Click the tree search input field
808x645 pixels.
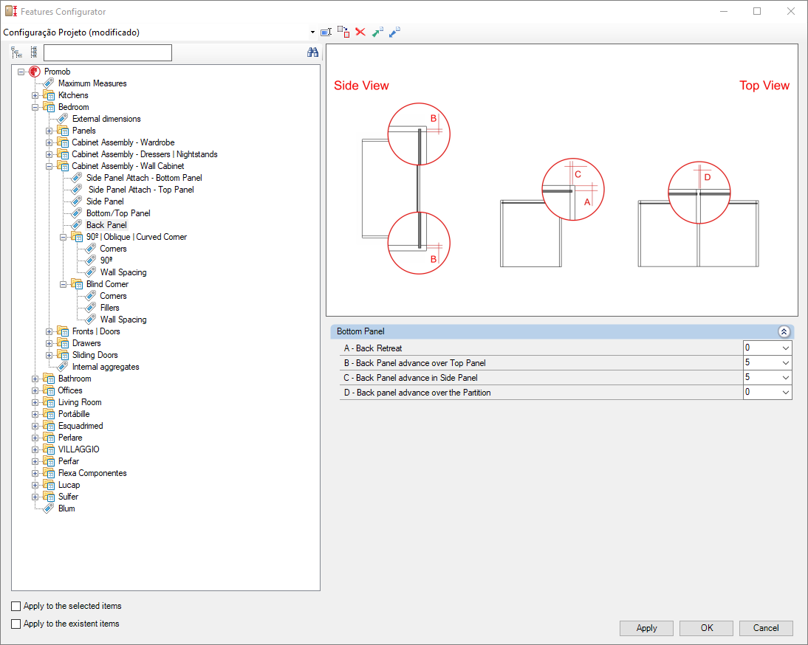click(x=108, y=52)
